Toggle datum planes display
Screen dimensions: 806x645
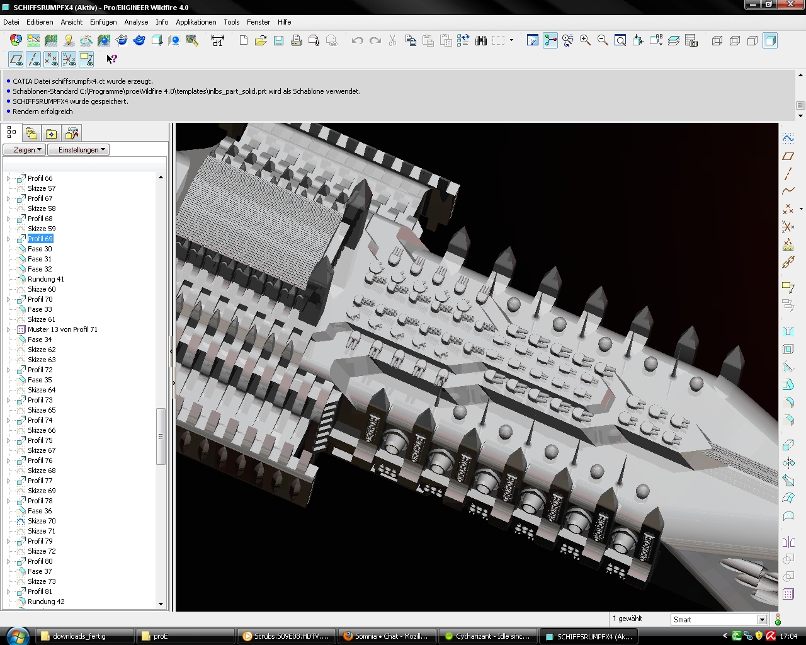(x=16, y=59)
